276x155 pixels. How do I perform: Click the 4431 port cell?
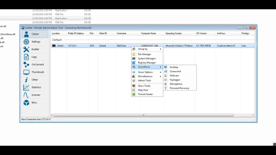[92, 46]
